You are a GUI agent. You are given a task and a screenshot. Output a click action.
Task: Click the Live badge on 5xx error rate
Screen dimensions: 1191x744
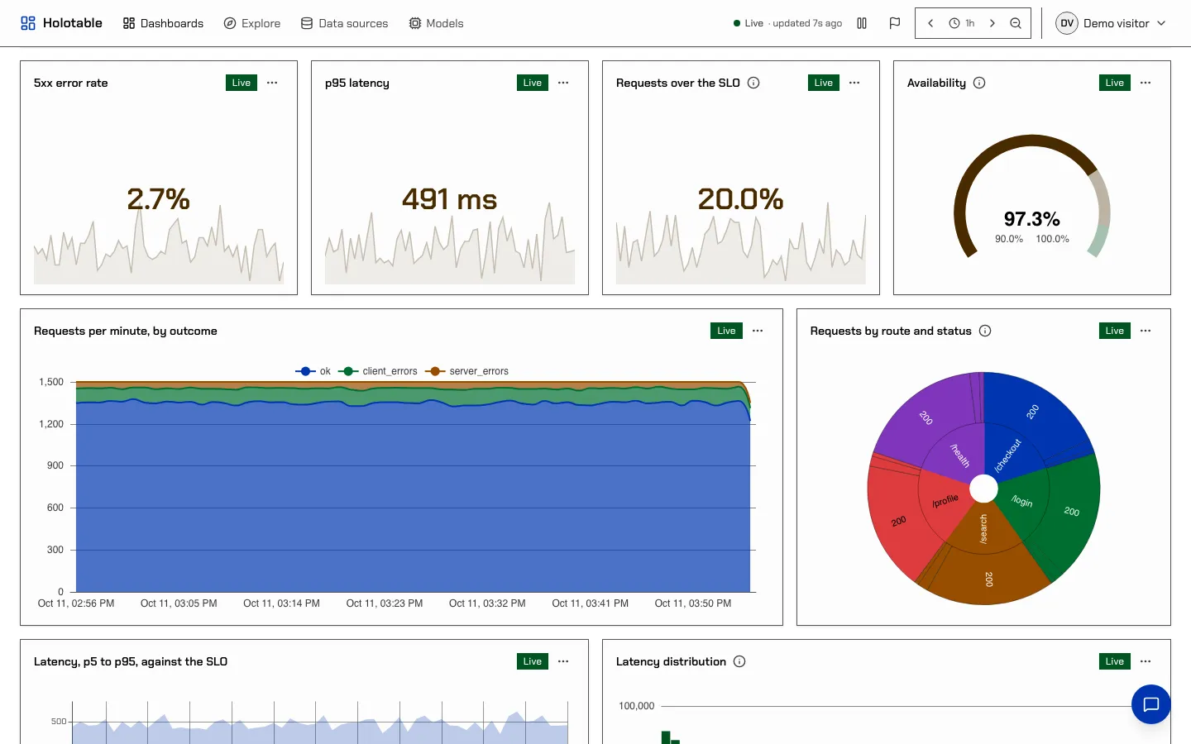(x=242, y=83)
